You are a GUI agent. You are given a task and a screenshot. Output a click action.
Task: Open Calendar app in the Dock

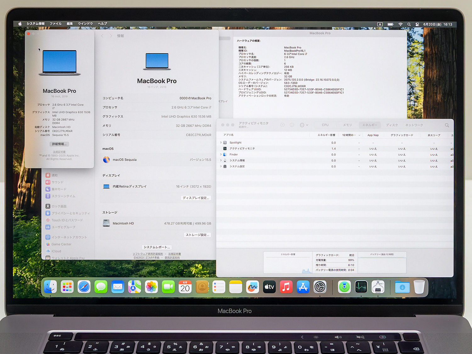[x=185, y=287]
